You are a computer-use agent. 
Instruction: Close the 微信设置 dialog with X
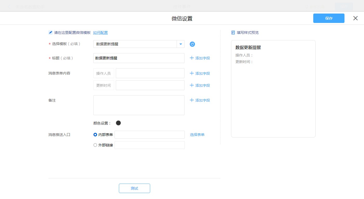355,18
